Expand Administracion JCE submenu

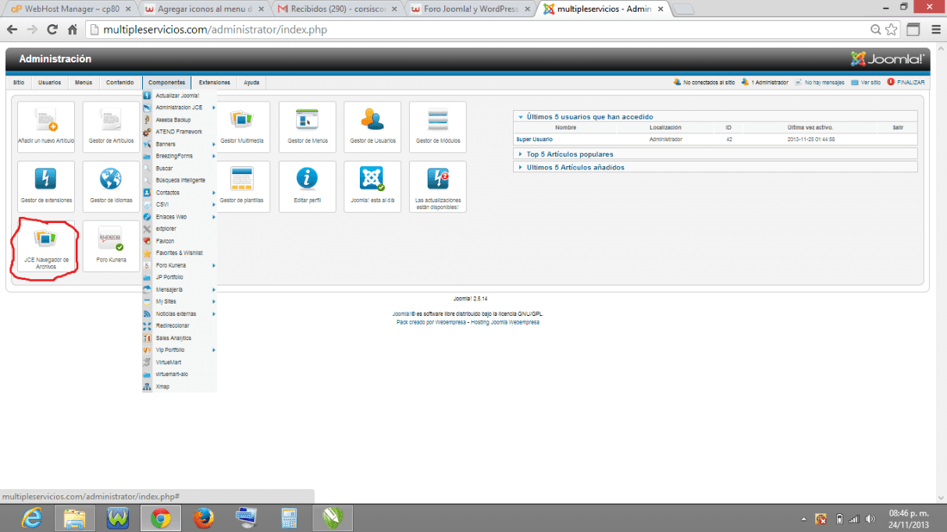click(x=179, y=108)
